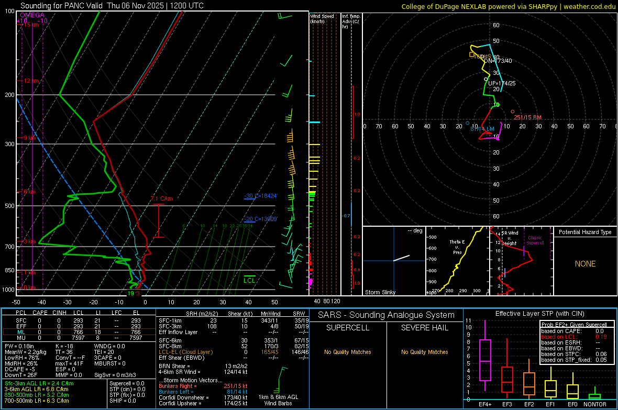Click the 'CAPE' column header

coord(40,313)
